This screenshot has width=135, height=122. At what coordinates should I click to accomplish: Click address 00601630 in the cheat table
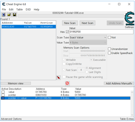point(41,95)
